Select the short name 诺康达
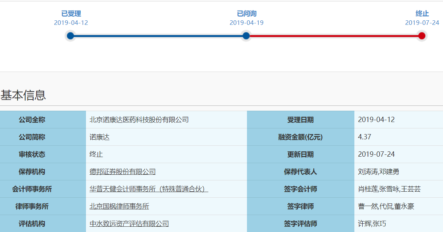 100,137
